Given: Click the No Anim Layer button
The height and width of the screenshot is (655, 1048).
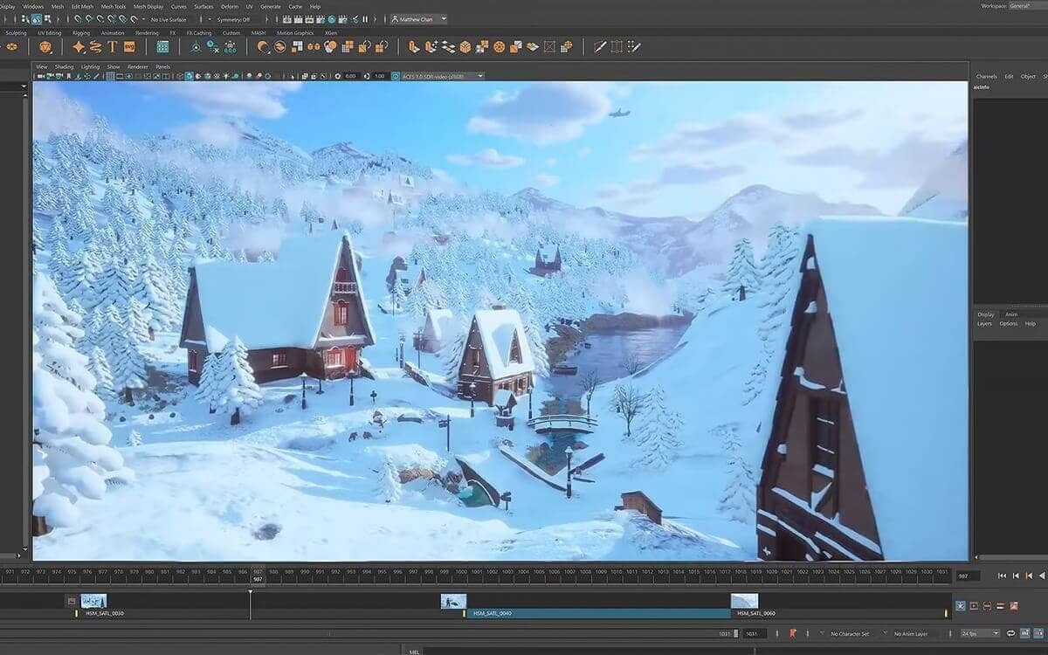Looking at the screenshot, I should point(913,633).
